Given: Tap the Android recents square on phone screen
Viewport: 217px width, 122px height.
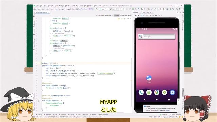Looking at the screenshot, I should (169, 100).
